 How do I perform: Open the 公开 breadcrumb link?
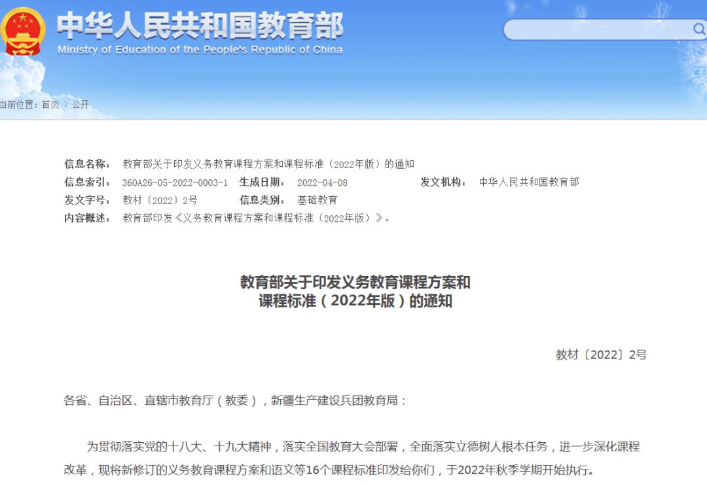[81, 105]
